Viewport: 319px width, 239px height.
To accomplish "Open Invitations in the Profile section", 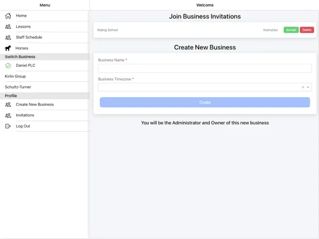I will coord(44,115).
